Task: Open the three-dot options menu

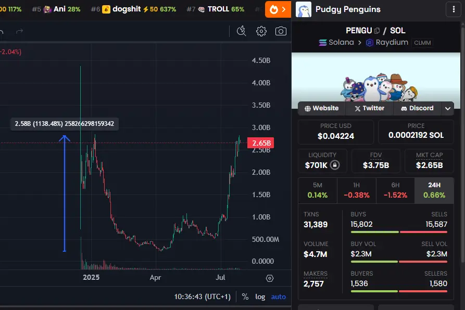Action: tap(454, 9)
